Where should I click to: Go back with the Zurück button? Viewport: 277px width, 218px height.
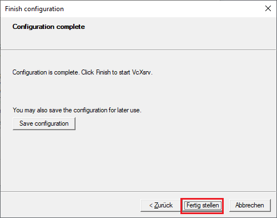pyautogui.click(x=160, y=205)
